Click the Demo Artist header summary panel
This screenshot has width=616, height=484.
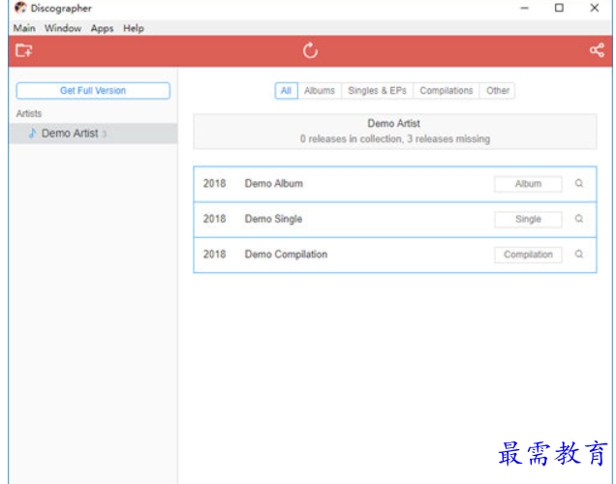(395, 132)
